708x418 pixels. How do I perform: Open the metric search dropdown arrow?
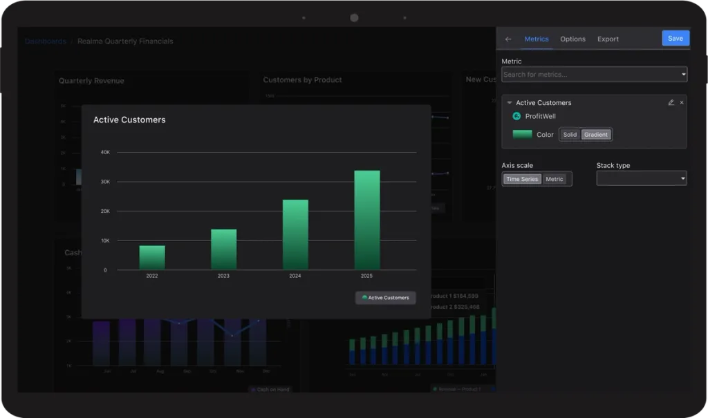point(683,75)
